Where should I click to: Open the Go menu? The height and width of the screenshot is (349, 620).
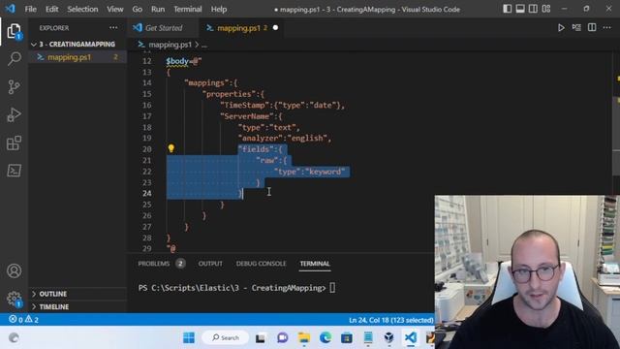click(137, 9)
